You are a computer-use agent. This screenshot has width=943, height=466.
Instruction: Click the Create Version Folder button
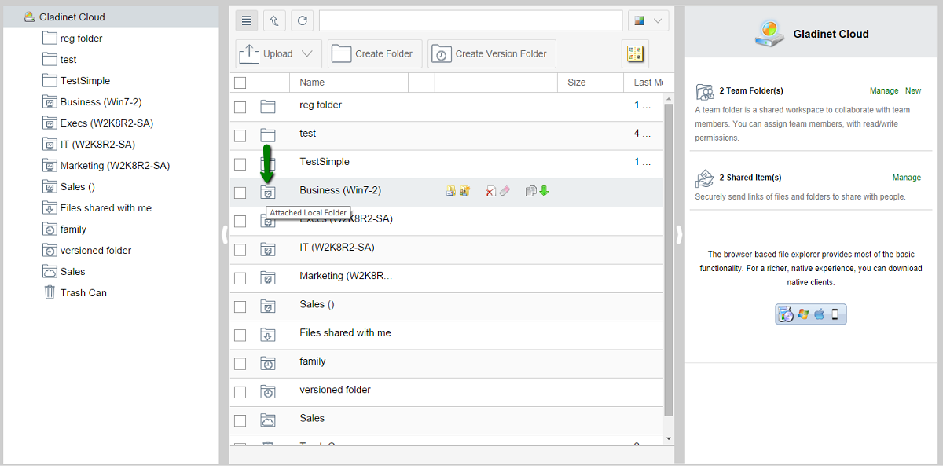(492, 53)
